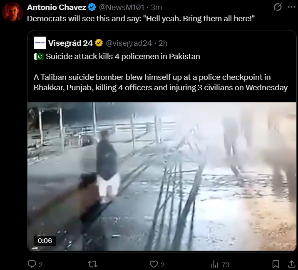Open the quoted post's 2h timestamp
Viewport: 298px width, 270px height.
click(x=163, y=43)
